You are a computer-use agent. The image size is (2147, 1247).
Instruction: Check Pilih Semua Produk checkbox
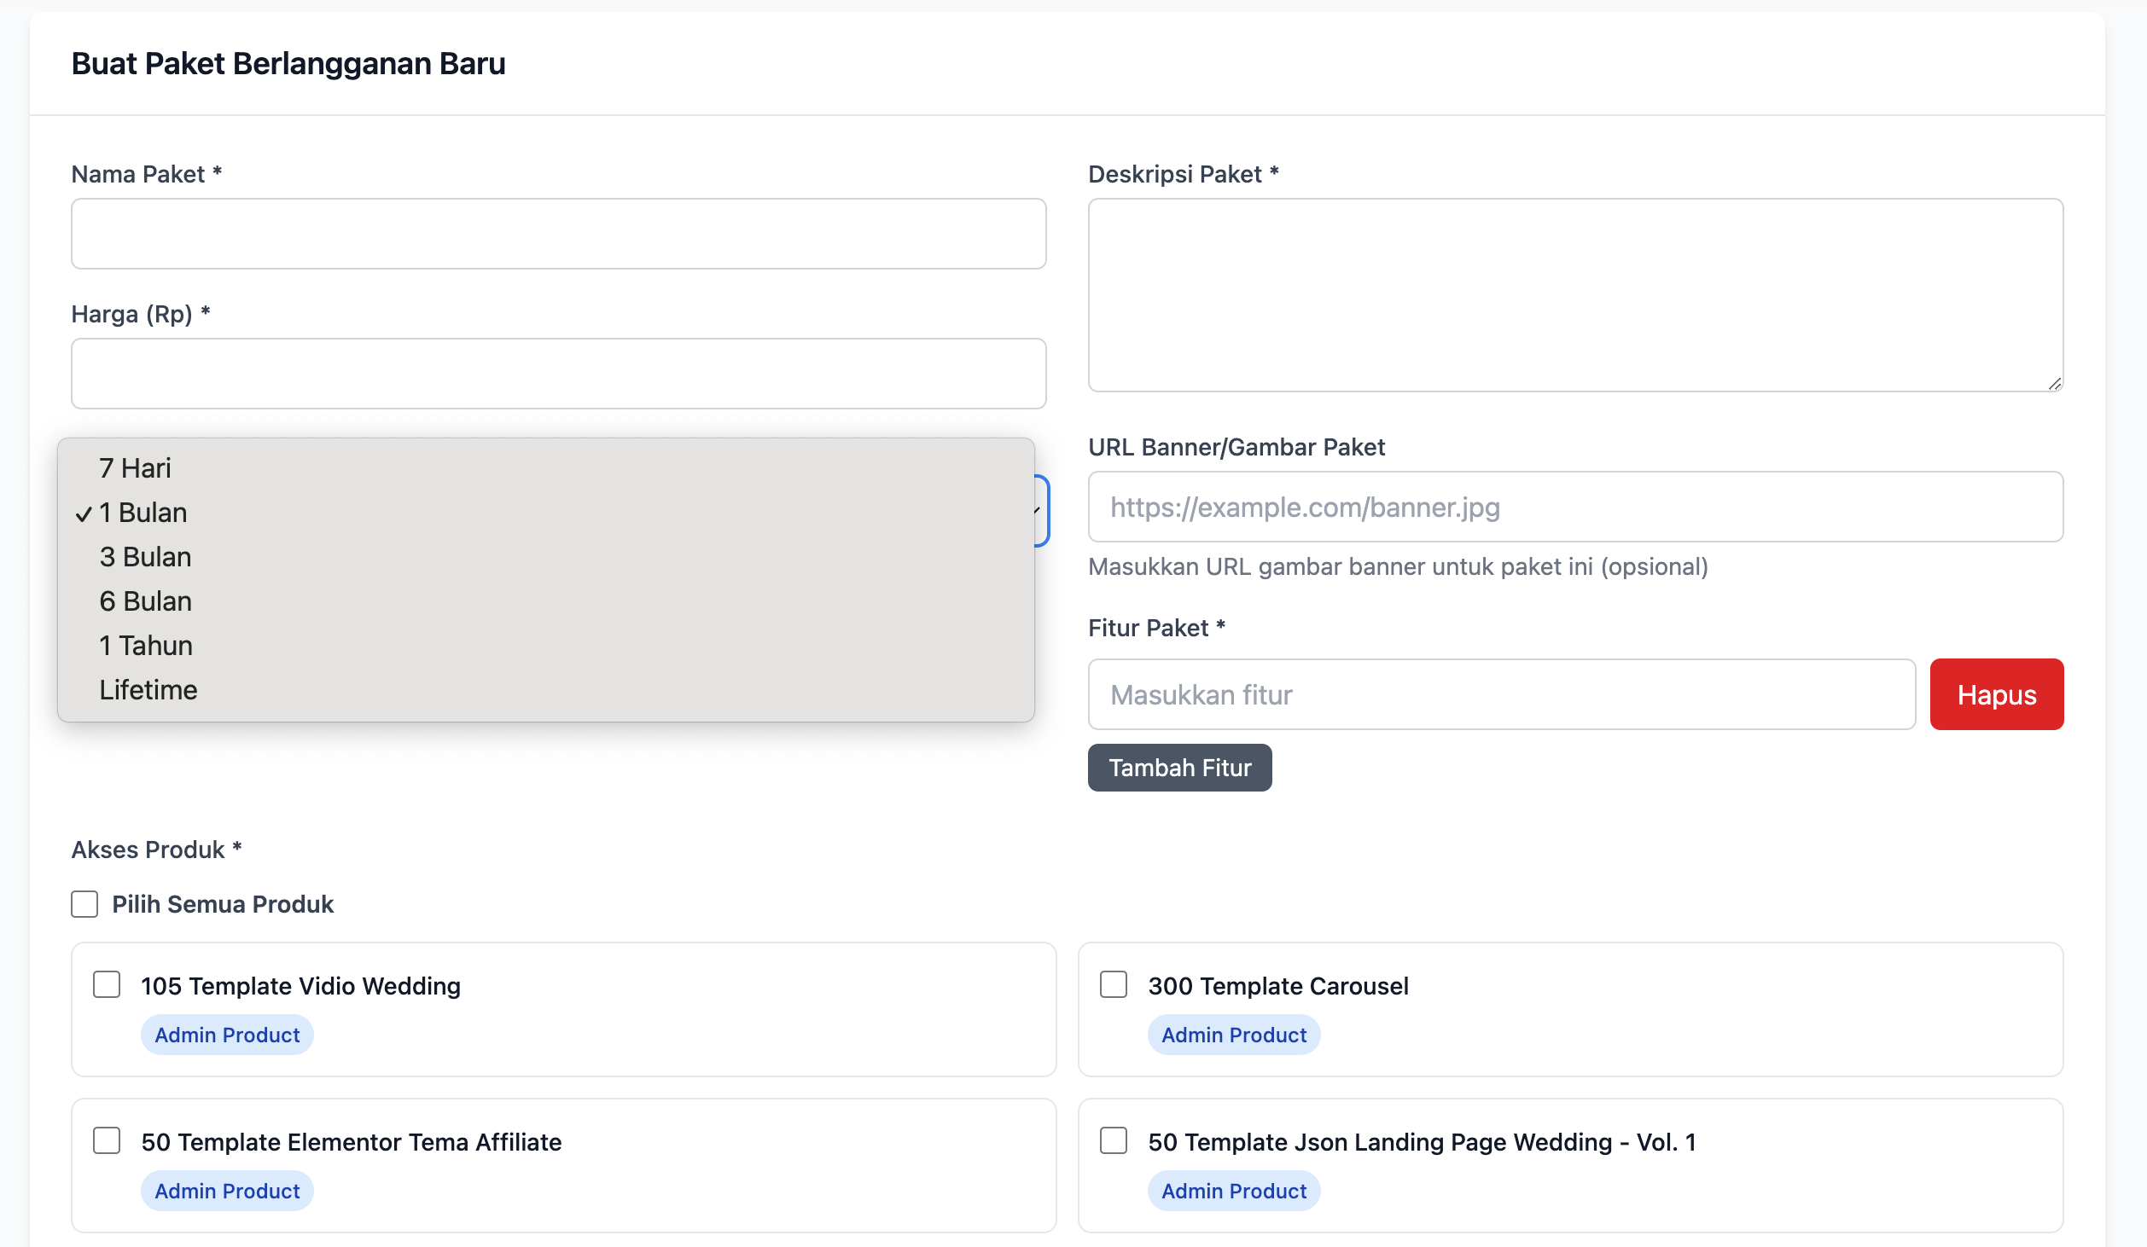point(84,904)
